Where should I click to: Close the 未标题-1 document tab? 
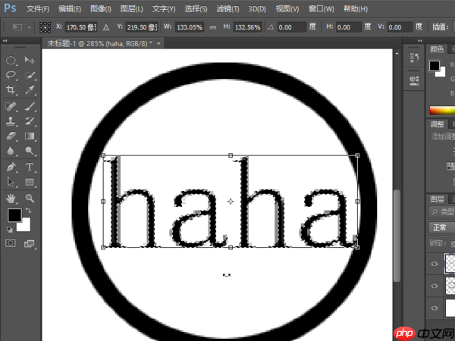point(158,43)
